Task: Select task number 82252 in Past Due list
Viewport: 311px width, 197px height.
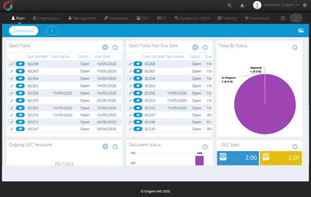Action: (x=149, y=108)
